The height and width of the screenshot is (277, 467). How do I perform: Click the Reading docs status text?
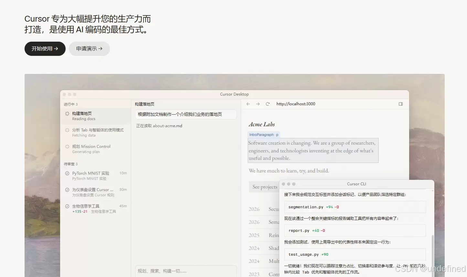[84, 119]
